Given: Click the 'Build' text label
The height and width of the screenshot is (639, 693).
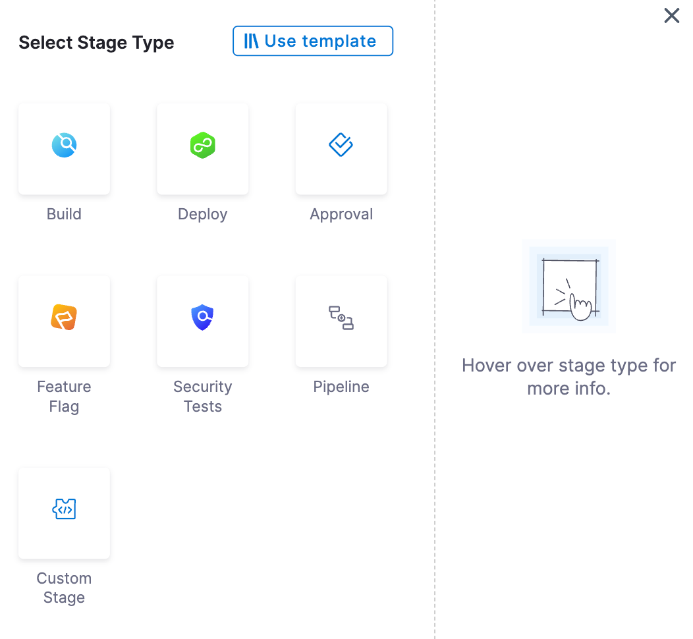Looking at the screenshot, I should [64, 214].
